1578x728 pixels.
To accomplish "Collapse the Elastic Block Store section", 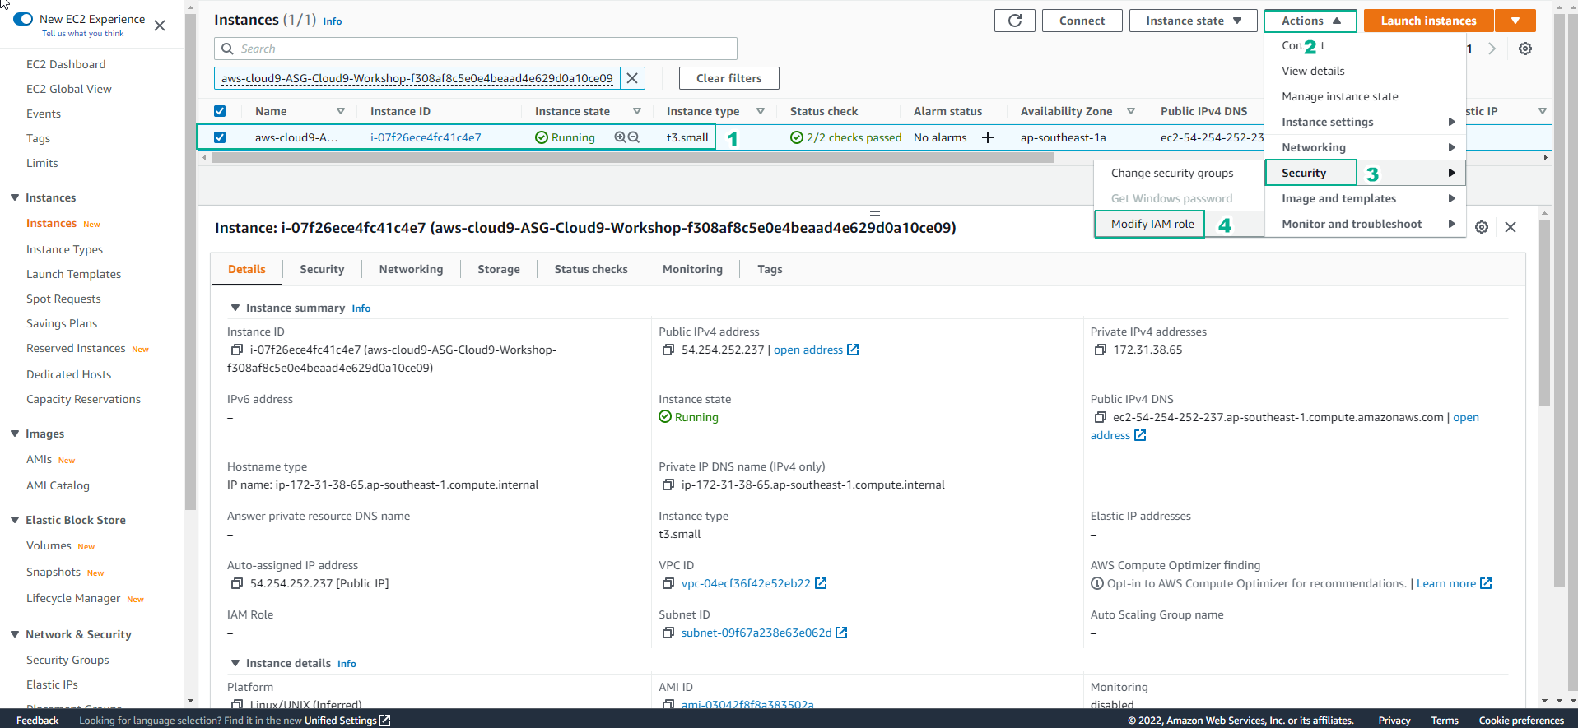I will click(x=15, y=520).
